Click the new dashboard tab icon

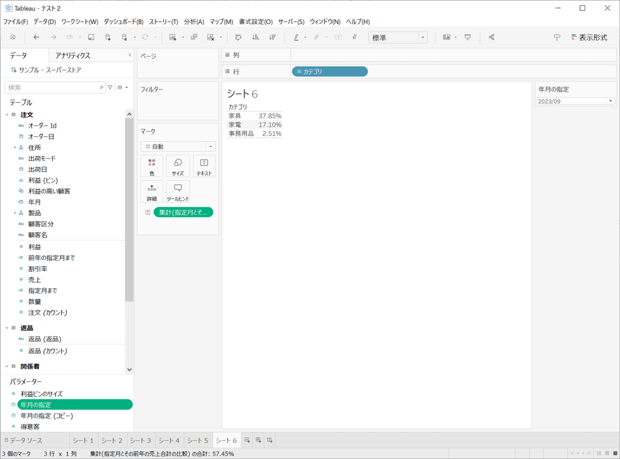point(259,440)
